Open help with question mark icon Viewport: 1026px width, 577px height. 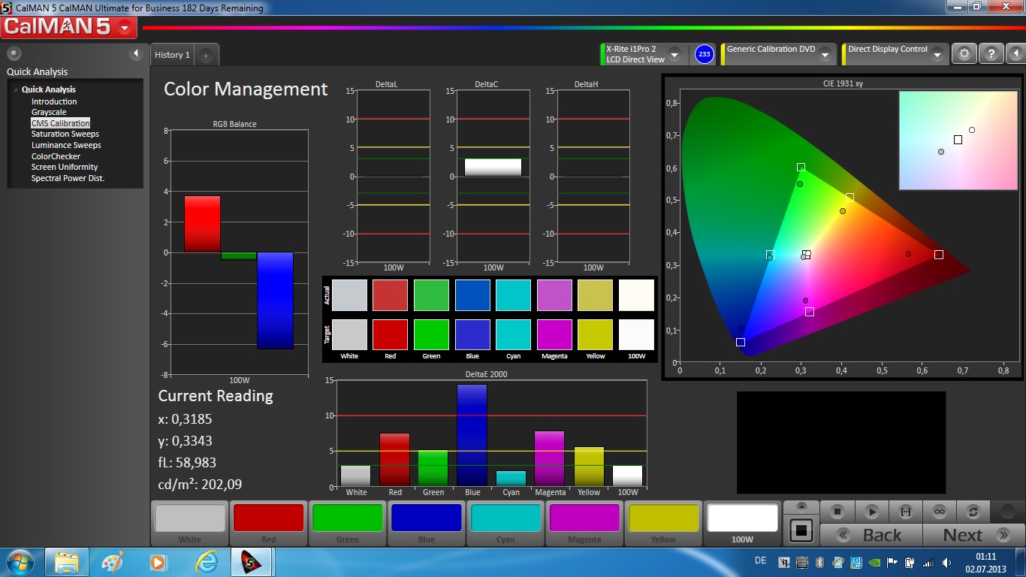click(x=991, y=54)
